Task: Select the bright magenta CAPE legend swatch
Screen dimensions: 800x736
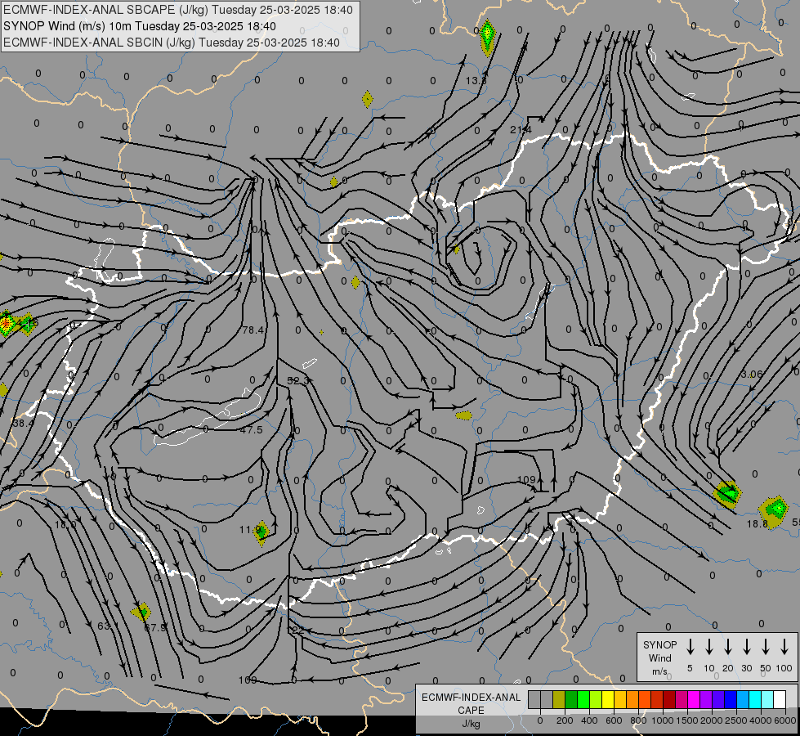Action: pos(694,700)
